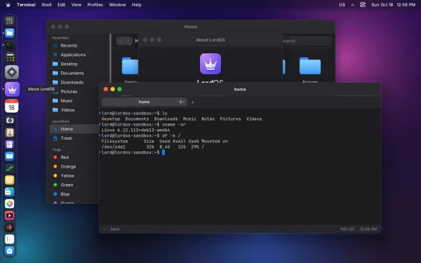The image size is (421, 263).
Task: Open the Terminal application menu
Action: pos(26,5)
